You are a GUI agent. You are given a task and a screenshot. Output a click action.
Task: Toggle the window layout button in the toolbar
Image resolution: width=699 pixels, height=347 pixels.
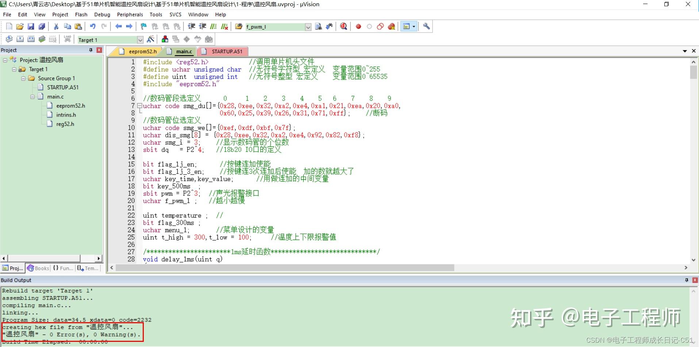tap(406, 26)
